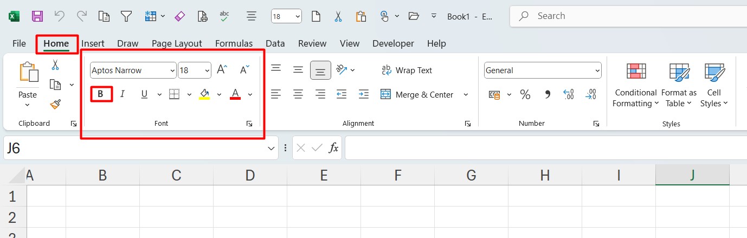Screen dimensions: 747x238
Task: Click the Insert Function fx icon
Action: (x=334, y=147)
